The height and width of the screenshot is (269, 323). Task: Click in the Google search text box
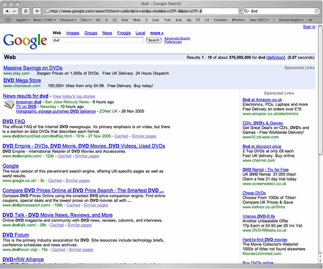point(97,40)
